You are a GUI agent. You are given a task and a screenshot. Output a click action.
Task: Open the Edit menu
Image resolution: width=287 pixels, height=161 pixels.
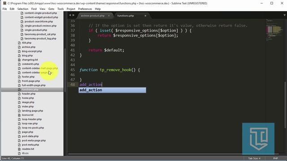[x=12, y=9]
